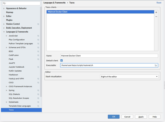This screenshot has height=122, width=165.
Task: Click project-level icon next to Node.js and NPM
Action: [x=38, y=79]
